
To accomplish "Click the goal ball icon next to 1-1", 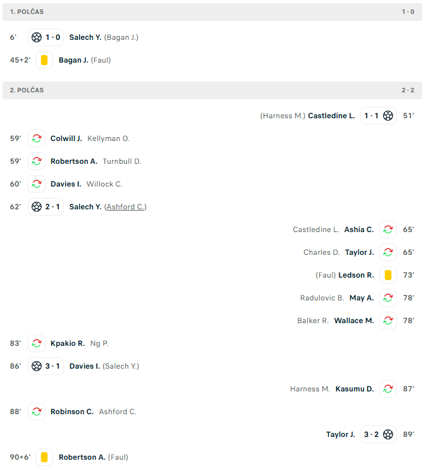I will click(x=388, y=116).
